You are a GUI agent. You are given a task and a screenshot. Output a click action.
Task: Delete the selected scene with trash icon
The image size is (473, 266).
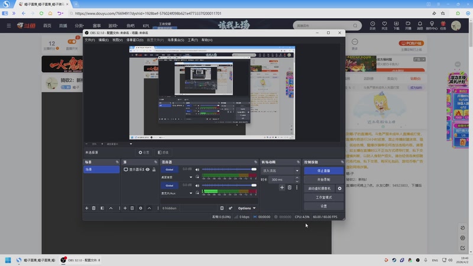pyautogui.click(x=94, y=208)
